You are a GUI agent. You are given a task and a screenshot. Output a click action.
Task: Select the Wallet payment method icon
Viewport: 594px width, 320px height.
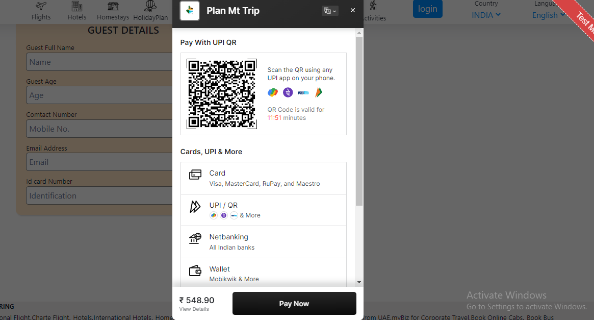pyautogui.click(x=195, y=270)
